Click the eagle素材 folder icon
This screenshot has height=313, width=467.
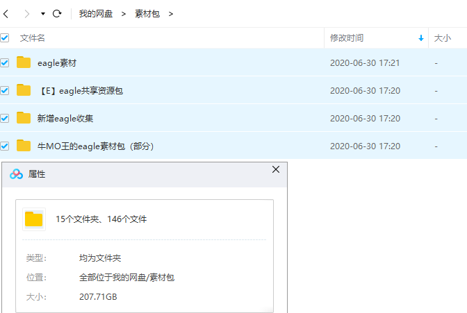click(24, 62)
